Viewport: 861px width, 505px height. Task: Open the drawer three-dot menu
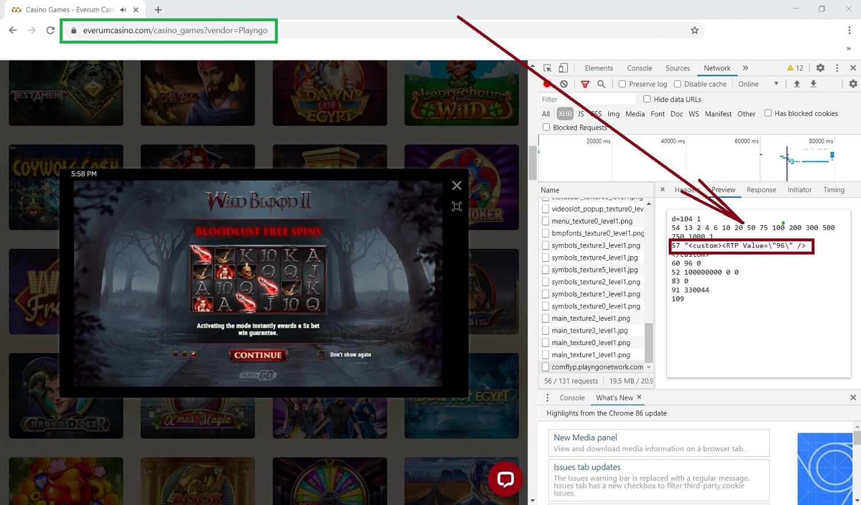[547, 397]
